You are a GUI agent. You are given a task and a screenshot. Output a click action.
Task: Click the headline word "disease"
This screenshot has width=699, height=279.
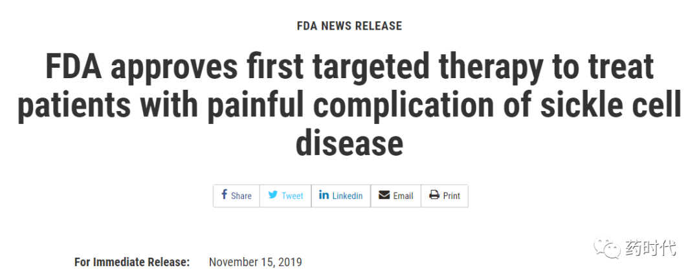pyautogui.click(x=349, y=144)
